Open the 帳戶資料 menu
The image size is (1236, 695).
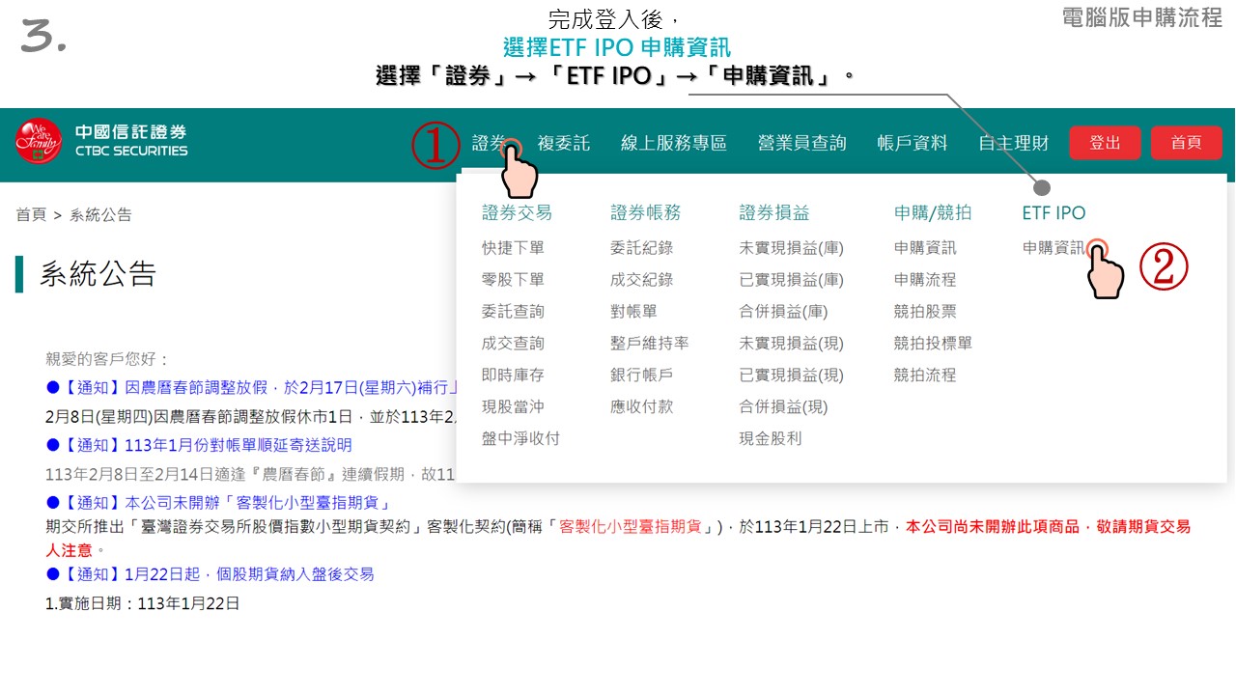(913, 143)
